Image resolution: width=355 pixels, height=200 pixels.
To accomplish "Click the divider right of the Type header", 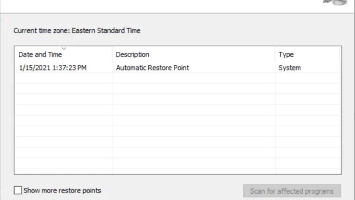I will tap(339, 54).
